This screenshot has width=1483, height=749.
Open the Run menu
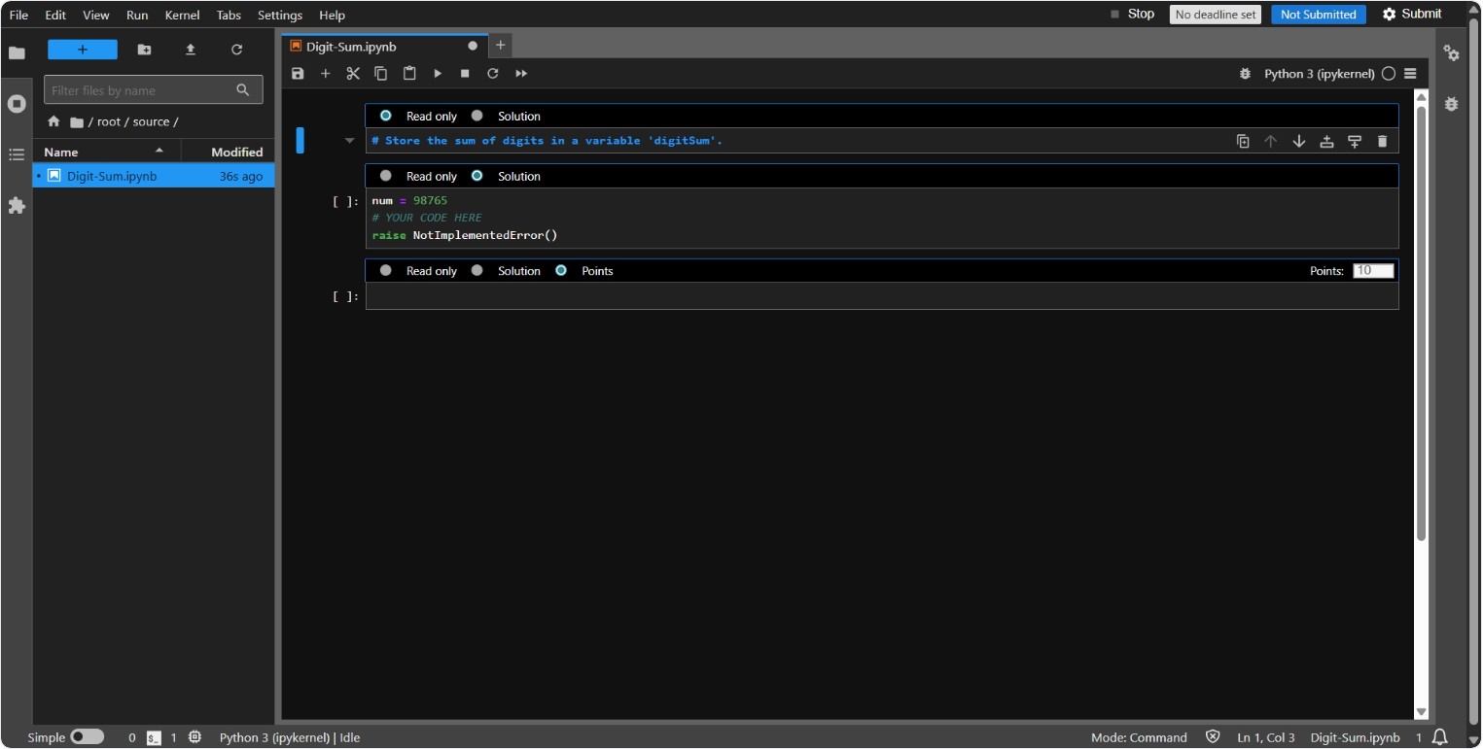[137, 15]
